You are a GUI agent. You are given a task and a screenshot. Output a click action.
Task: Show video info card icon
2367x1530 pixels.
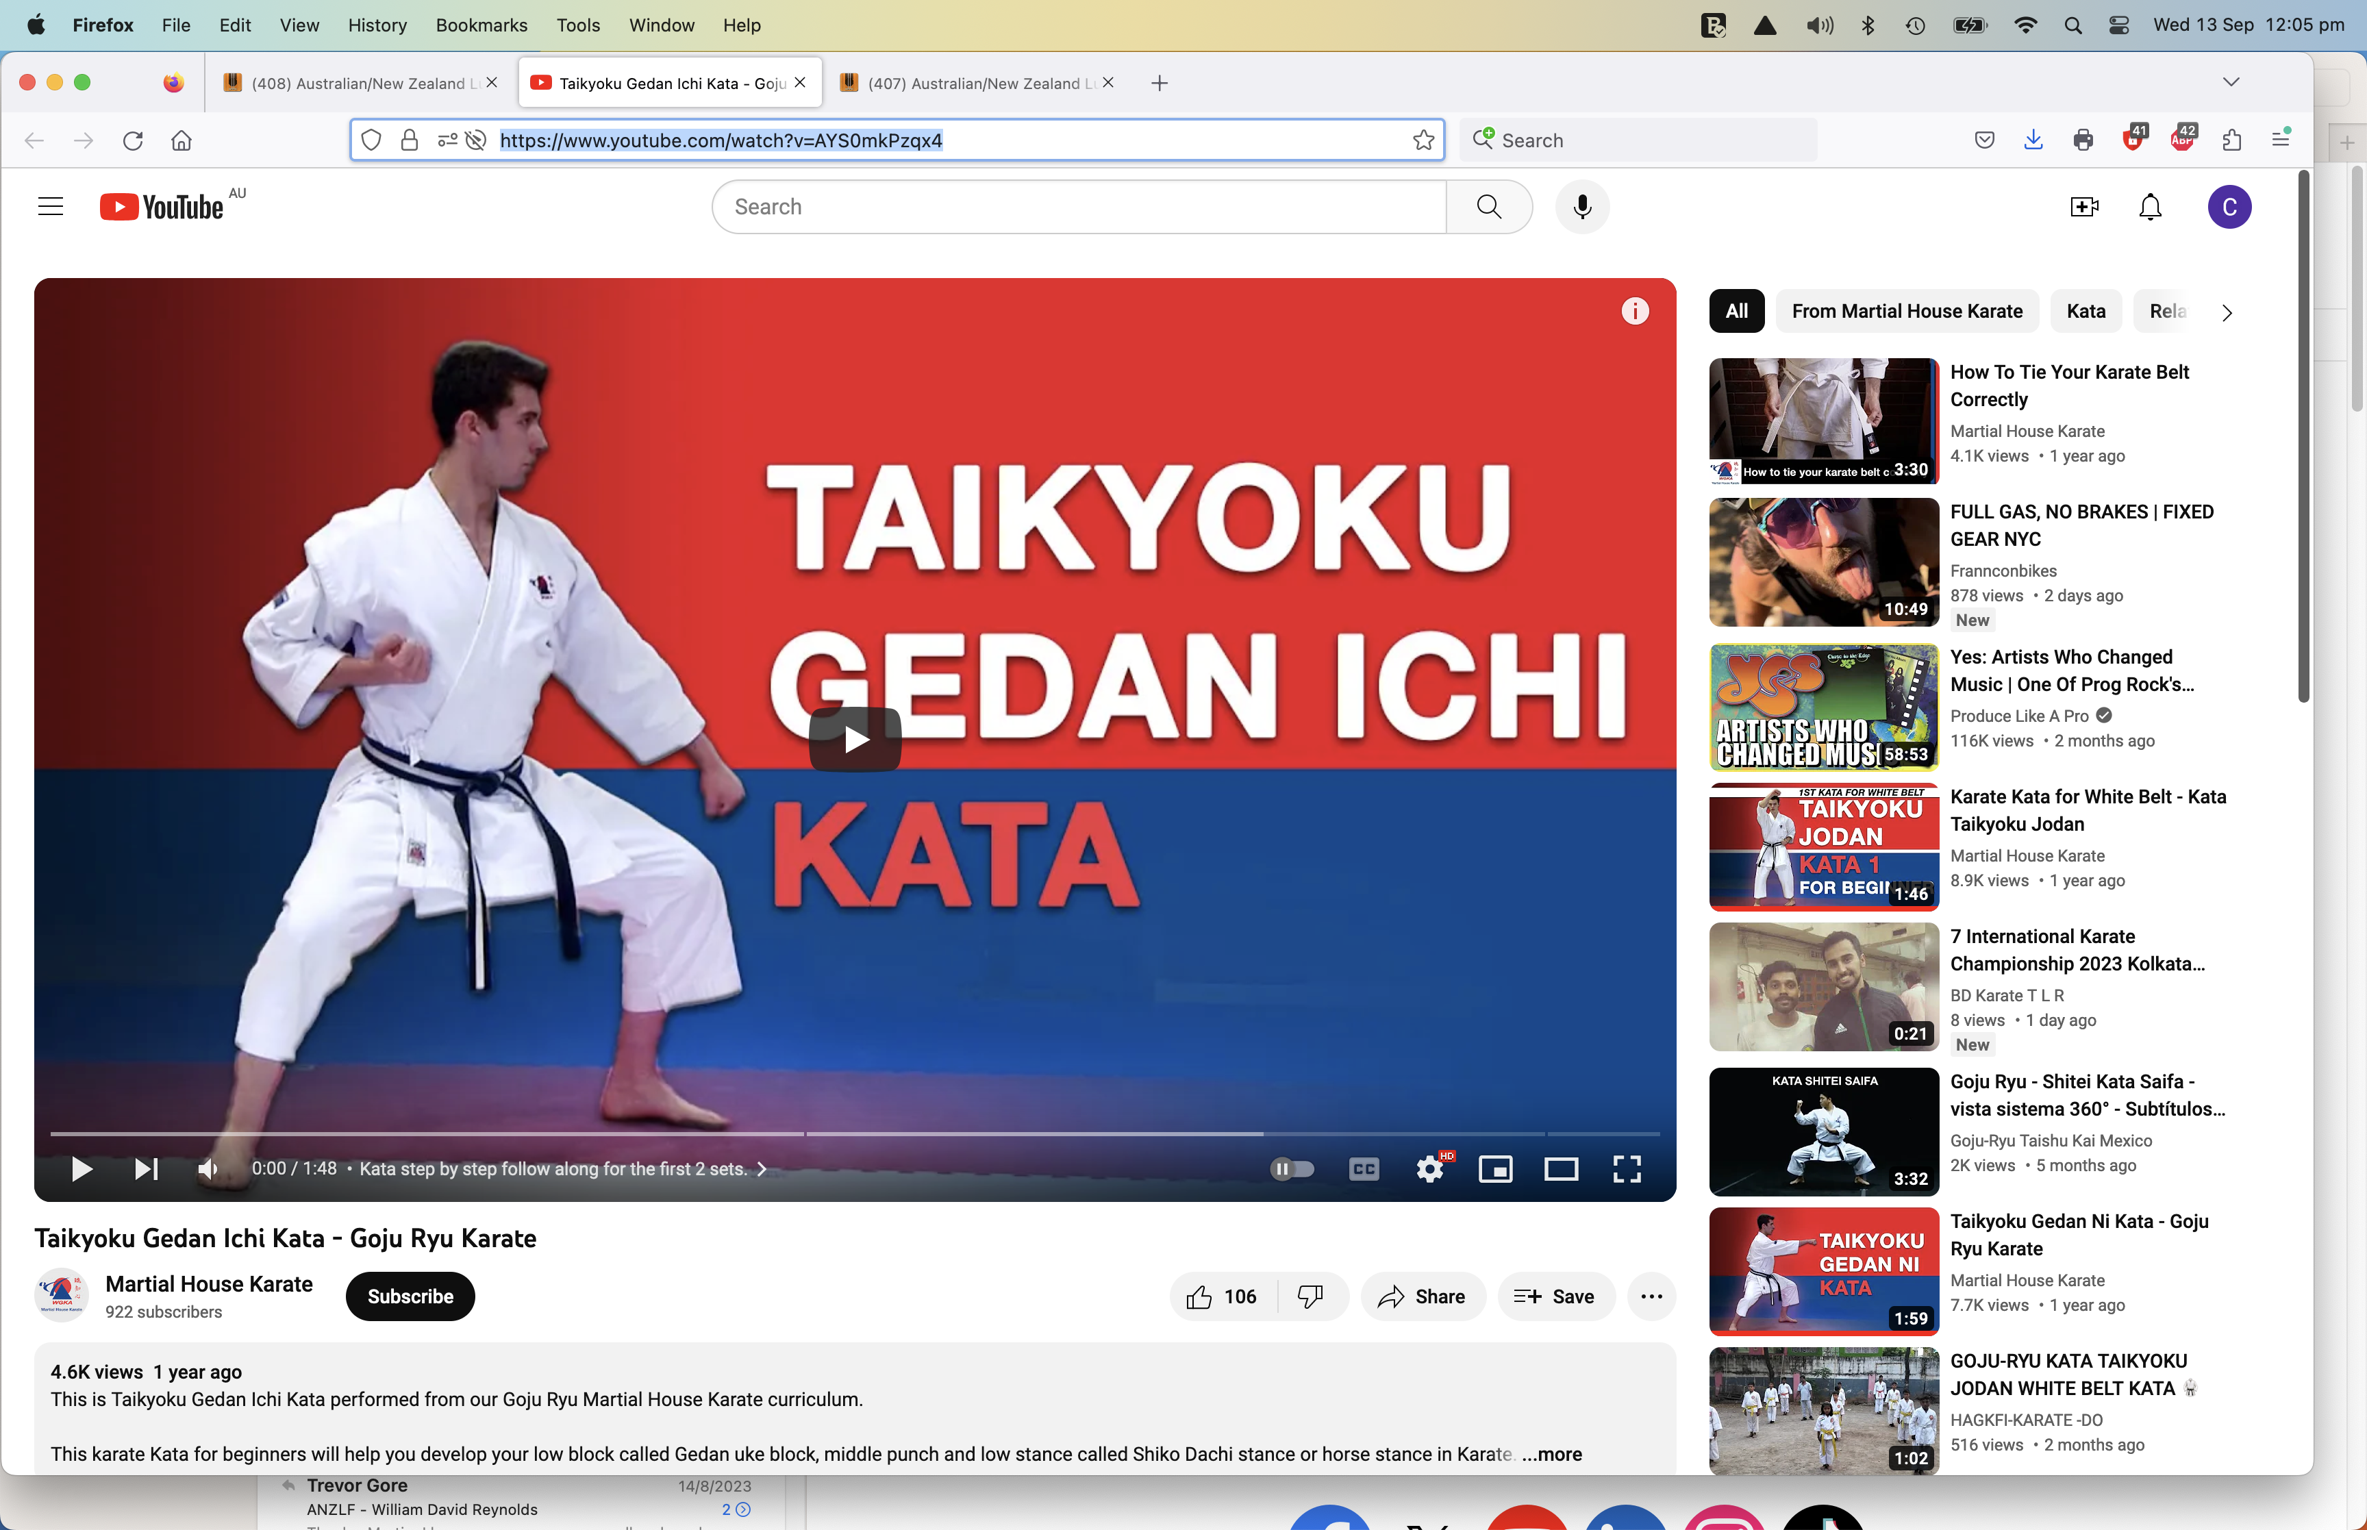(1635, 311)
